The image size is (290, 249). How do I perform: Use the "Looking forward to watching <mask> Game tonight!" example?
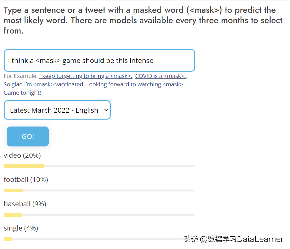134,84
